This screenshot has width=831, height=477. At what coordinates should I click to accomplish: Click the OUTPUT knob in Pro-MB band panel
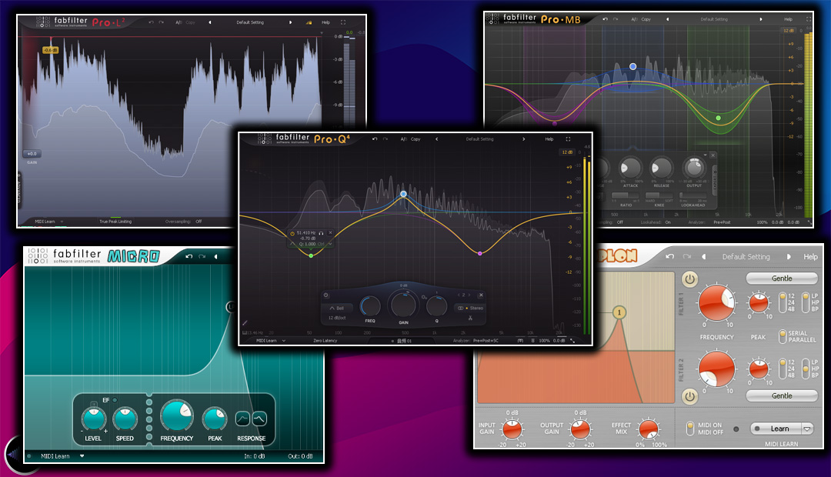(x=694, y=168)
